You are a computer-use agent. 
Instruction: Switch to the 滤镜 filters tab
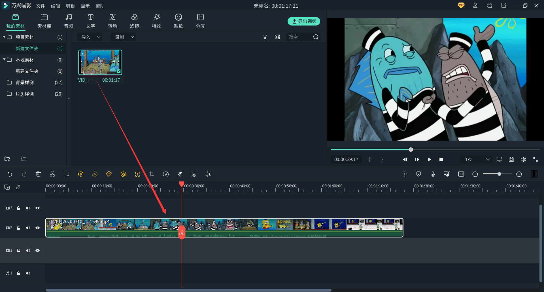tap(134, 21)
